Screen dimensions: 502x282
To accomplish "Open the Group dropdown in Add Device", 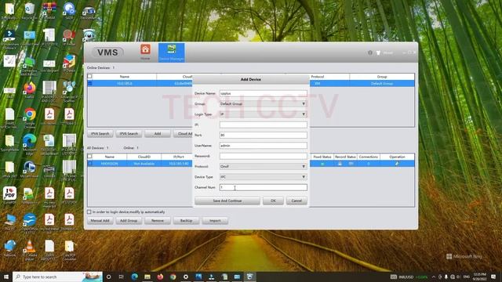I will (264, 104).
